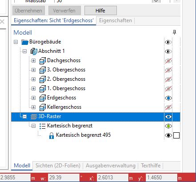Click the Bürogebäude folder icon

click(25, 42)
